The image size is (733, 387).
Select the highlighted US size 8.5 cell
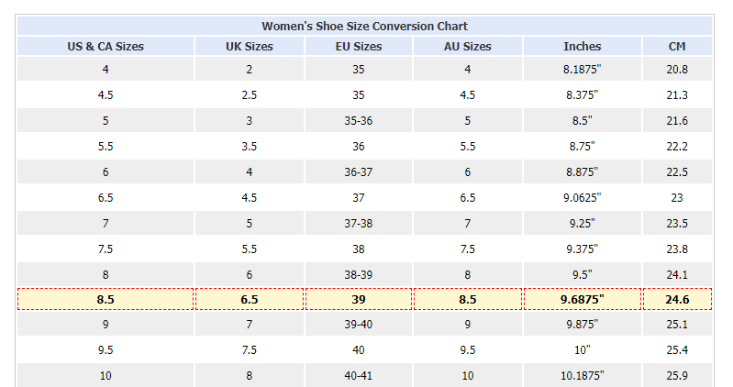coord(106,299)
